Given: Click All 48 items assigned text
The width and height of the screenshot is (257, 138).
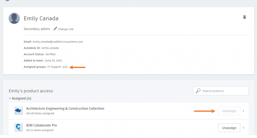Looking at the screenshot, I should click(40, 113).
